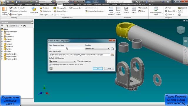Image resolution: width=188 pixels, height=106 pixels.
Task: Open a New window
Action: click(142, 11)
